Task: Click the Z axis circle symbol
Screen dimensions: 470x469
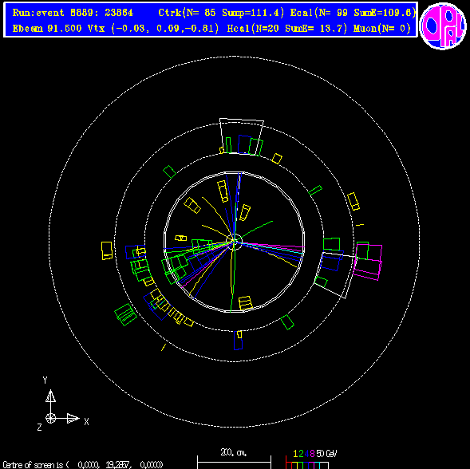Action: (x=50, y=418)
